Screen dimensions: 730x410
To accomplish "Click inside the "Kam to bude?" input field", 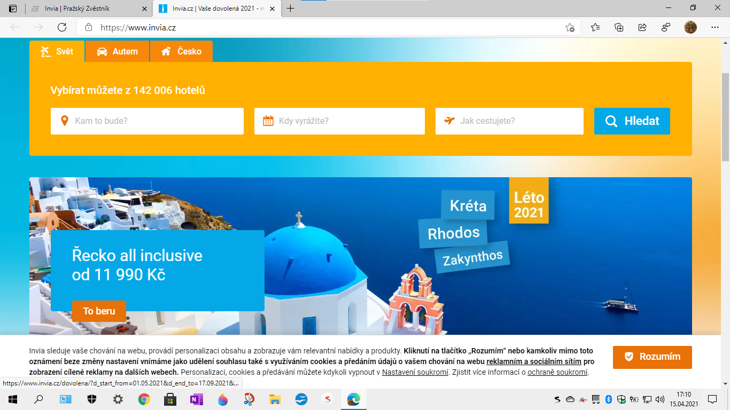I will coord(147,121).
